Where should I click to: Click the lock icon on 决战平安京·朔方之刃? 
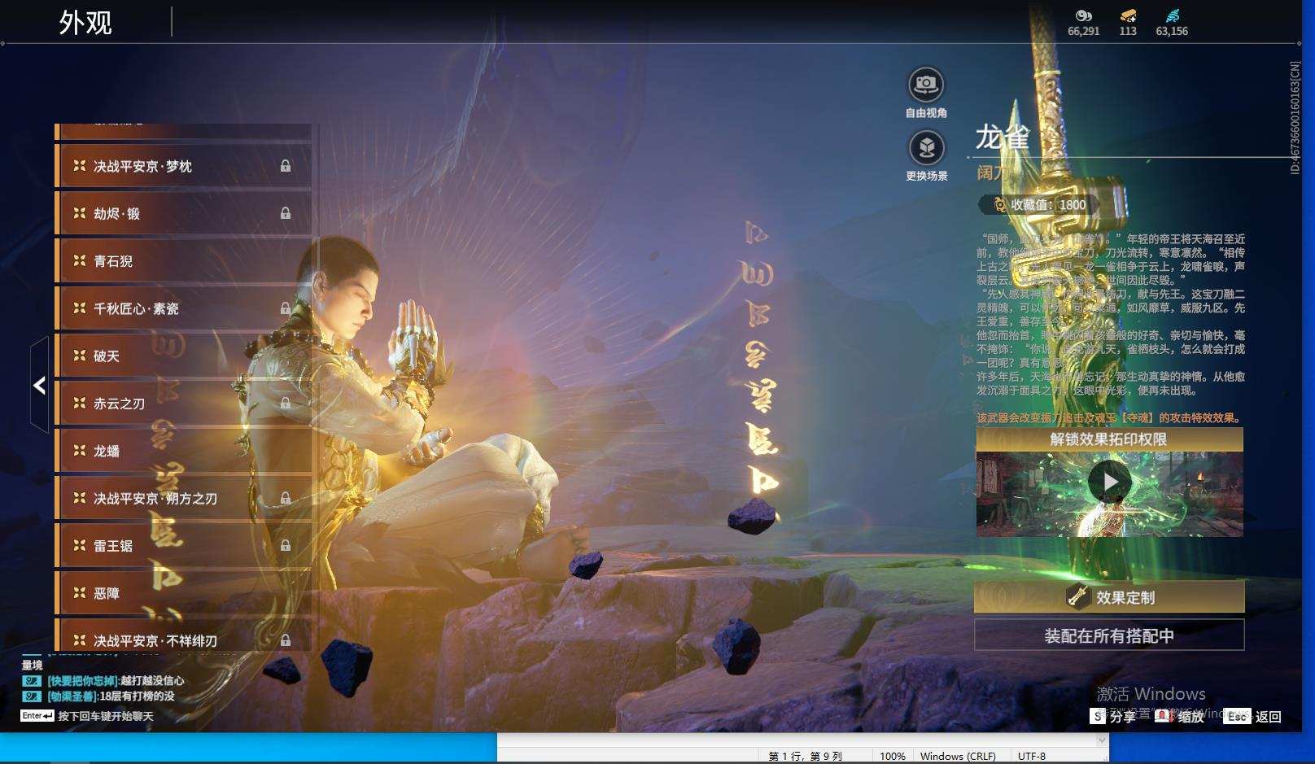click(286, 498)
